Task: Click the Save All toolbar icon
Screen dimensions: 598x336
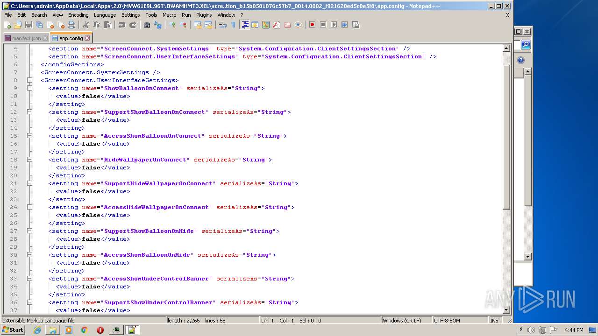Action: pos(39,25)
